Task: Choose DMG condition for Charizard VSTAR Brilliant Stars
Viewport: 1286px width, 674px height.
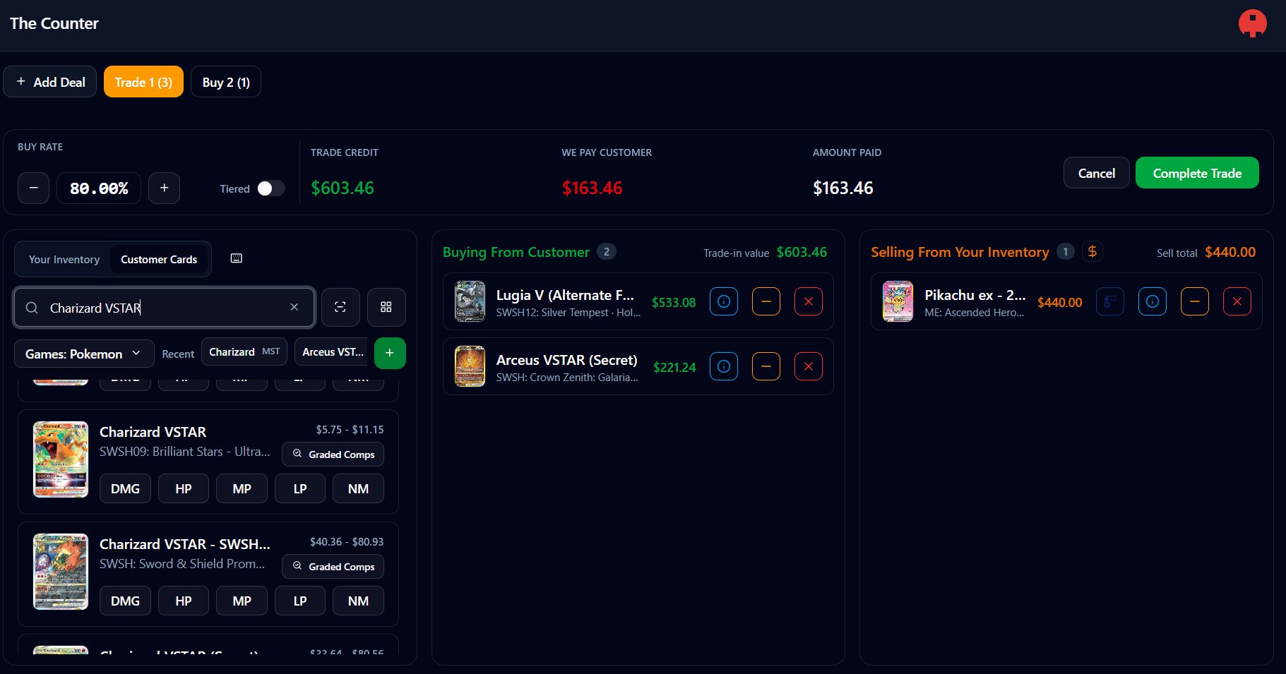Action: (125, 488)
